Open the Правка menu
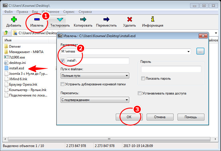This screenshot has height=151, width=221. (22, 12)
